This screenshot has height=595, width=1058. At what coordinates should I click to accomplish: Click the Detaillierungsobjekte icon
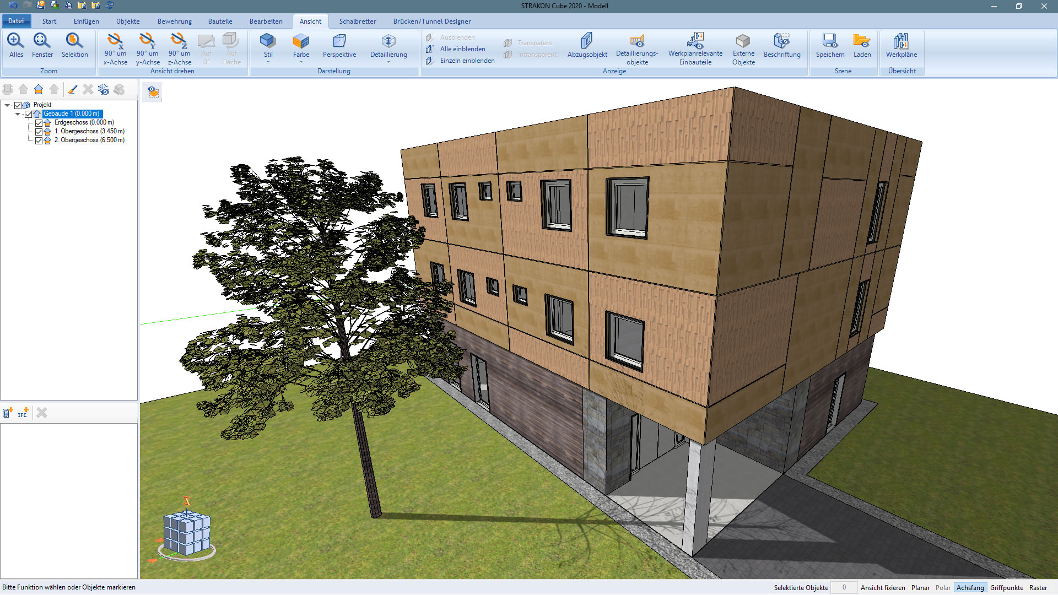637,41
